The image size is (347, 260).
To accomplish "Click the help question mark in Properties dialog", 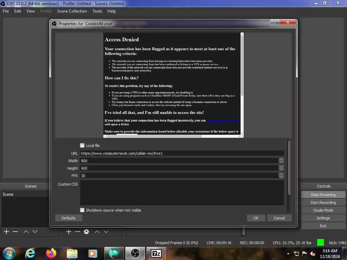I will coord(275,22).
